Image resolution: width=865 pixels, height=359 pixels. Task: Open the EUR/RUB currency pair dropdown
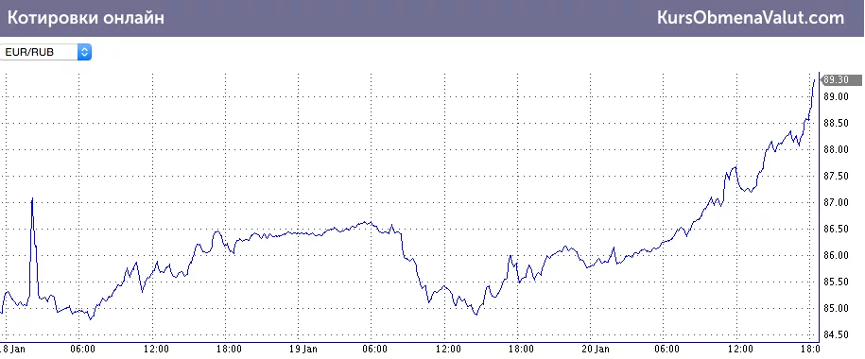tap(45, 52)
